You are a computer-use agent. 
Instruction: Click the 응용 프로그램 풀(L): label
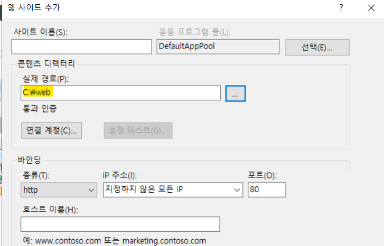pos(195,32)
